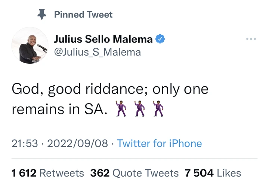Open the 362 Quote Tweets list

[134, 173]
